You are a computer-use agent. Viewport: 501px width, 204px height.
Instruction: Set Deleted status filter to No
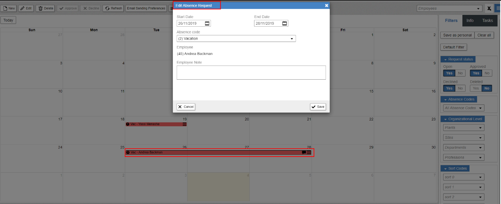coord(487,88)
